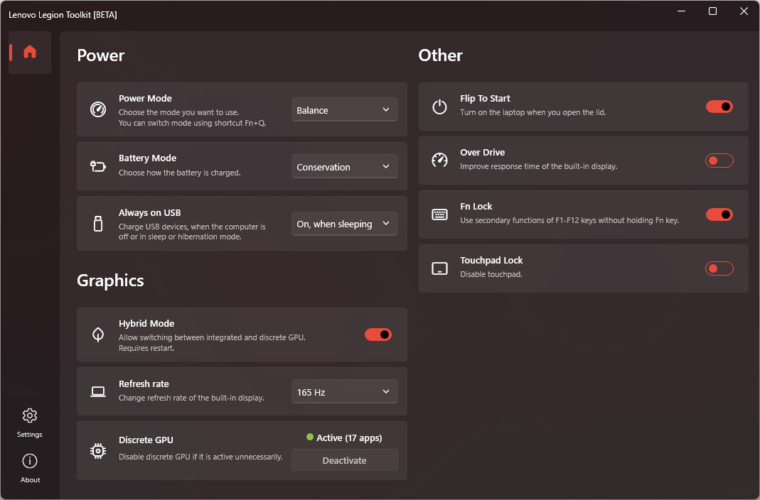The image size is (760, 500).
Task: Switch off Hybrid Mode toggle
Action: pyautogui.click(x=378, y=335)
